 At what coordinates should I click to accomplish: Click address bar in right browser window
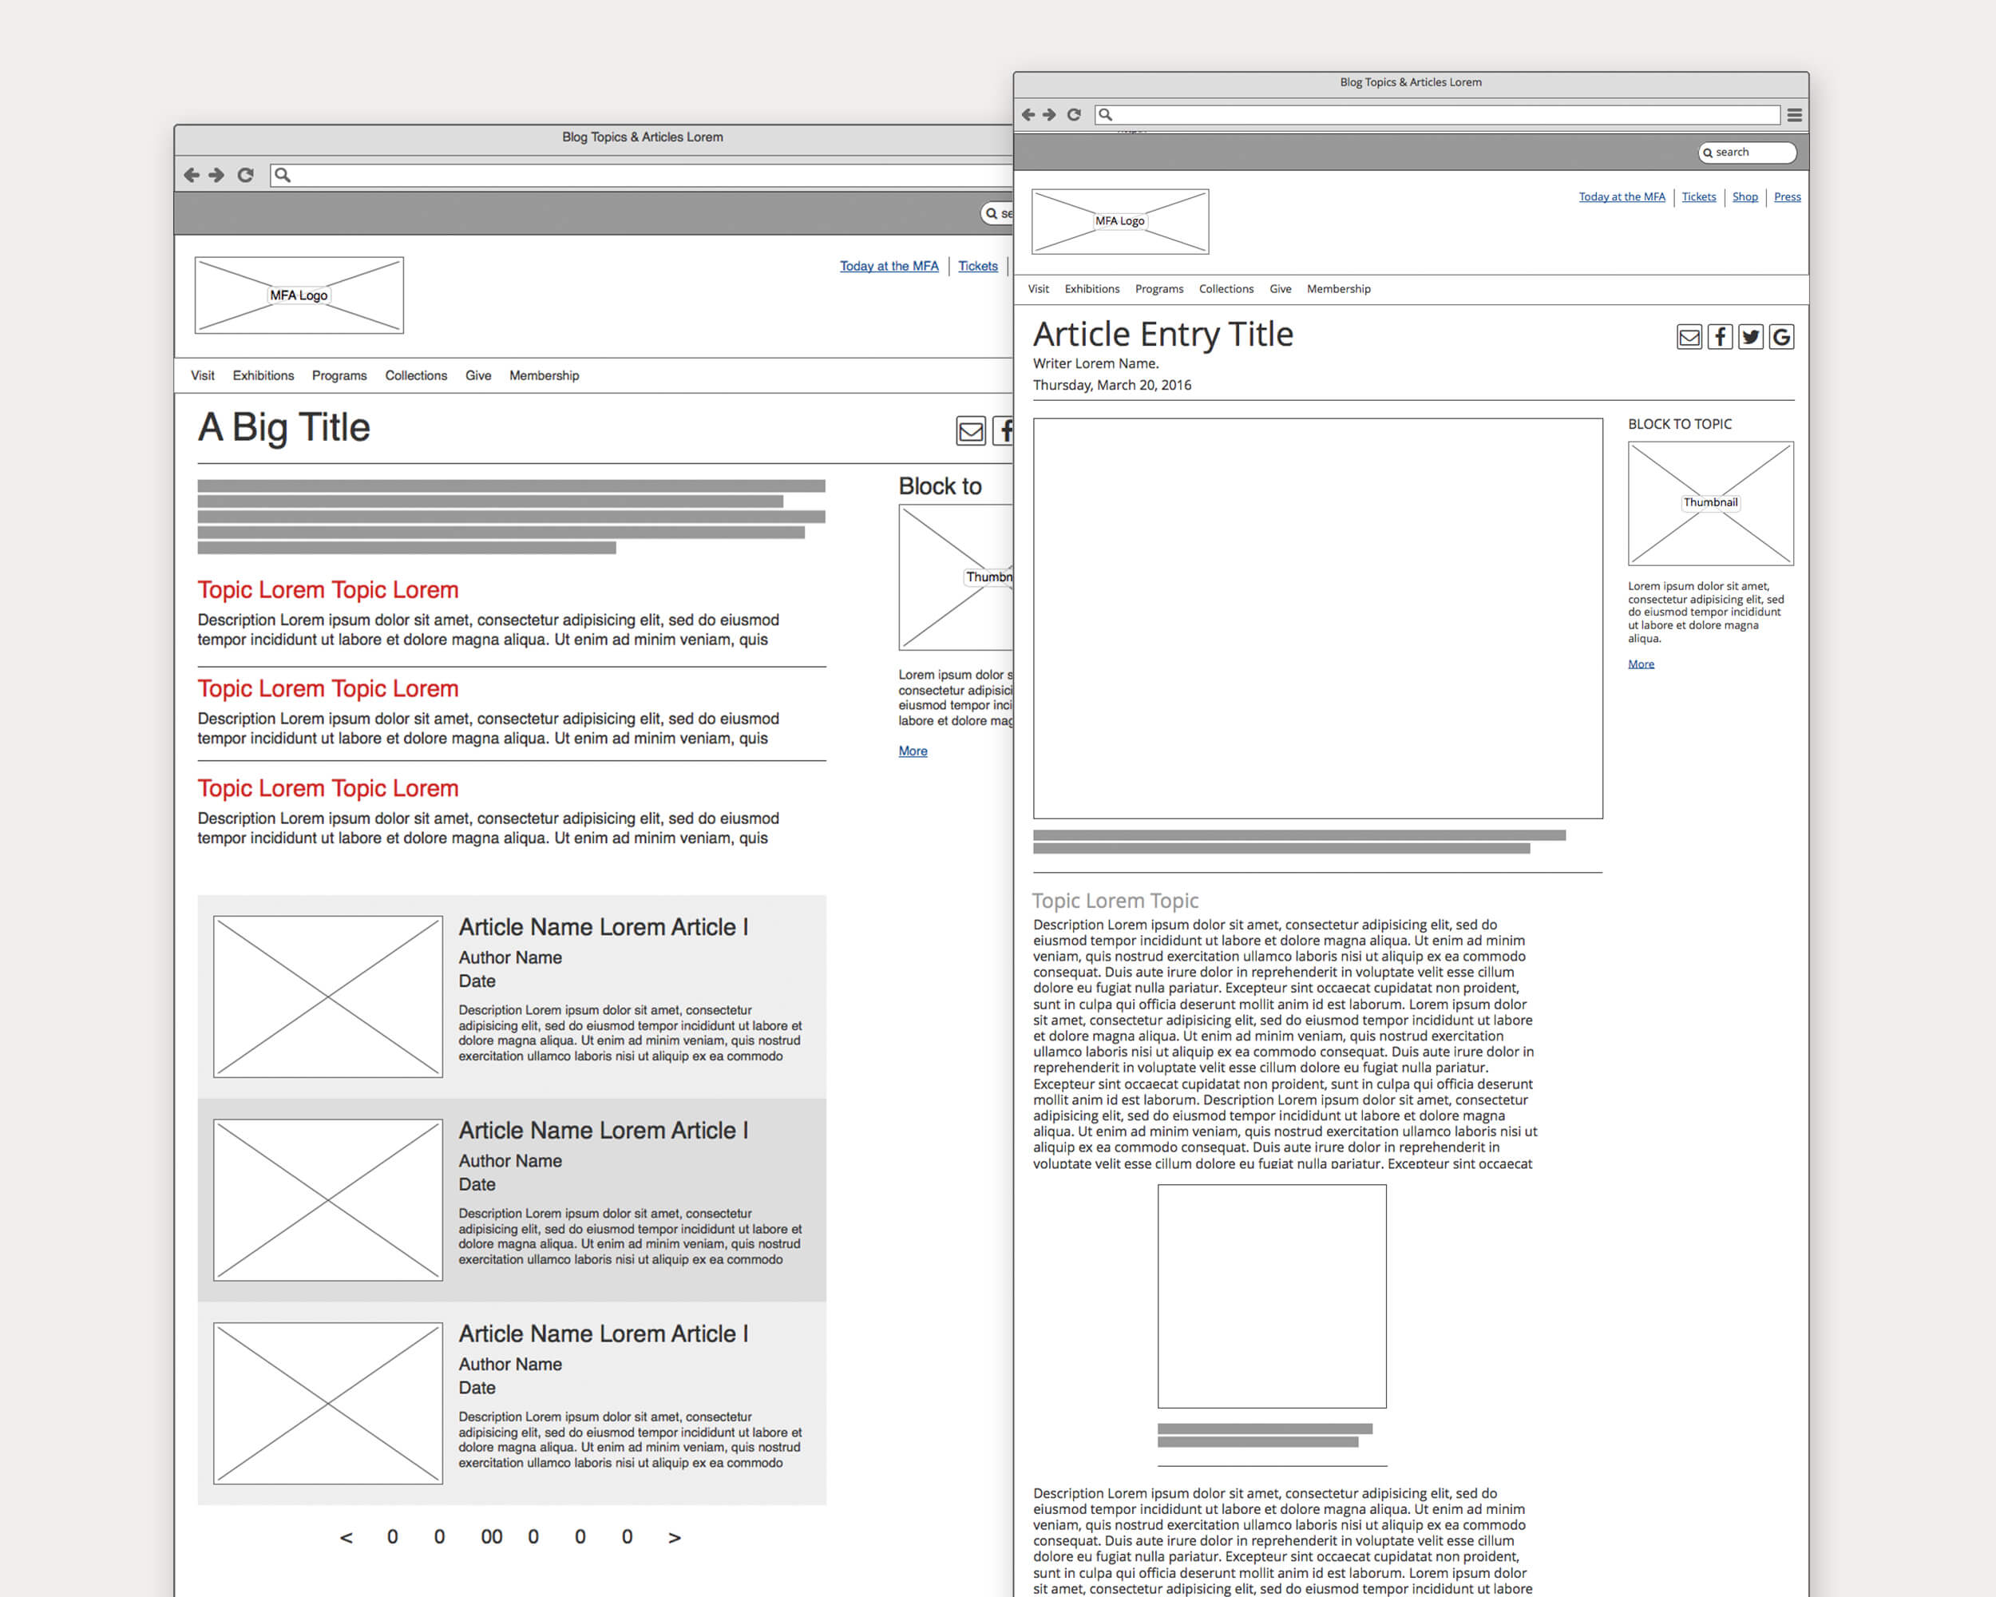pos(1437,115)
